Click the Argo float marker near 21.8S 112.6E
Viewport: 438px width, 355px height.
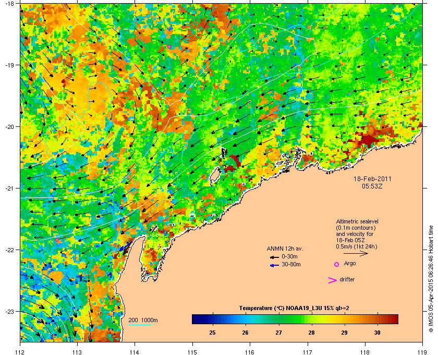coord(57,240)
